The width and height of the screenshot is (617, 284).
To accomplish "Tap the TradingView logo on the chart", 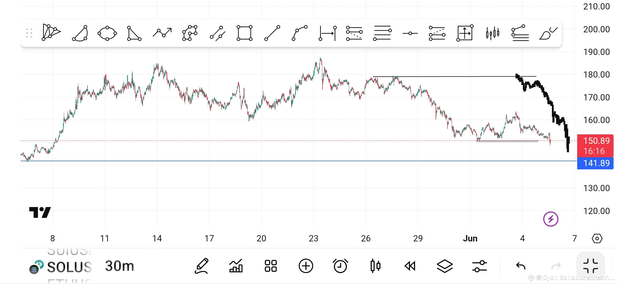I will coord(40,212).
